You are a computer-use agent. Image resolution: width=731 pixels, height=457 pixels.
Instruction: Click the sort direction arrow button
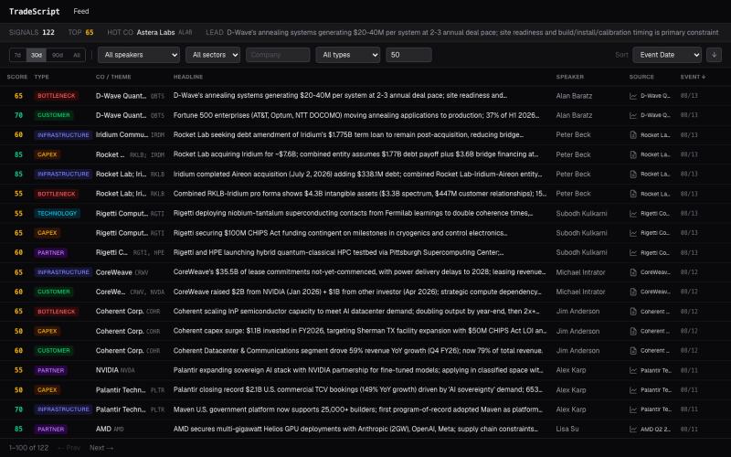coord(714,55)
